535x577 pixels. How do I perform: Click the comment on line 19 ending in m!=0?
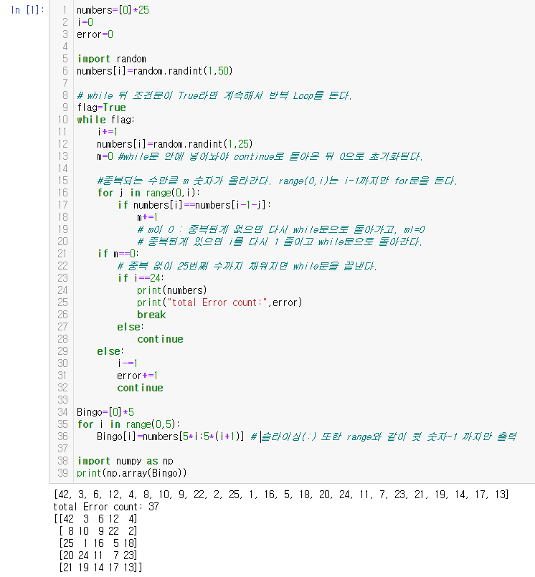click(281, 229)
